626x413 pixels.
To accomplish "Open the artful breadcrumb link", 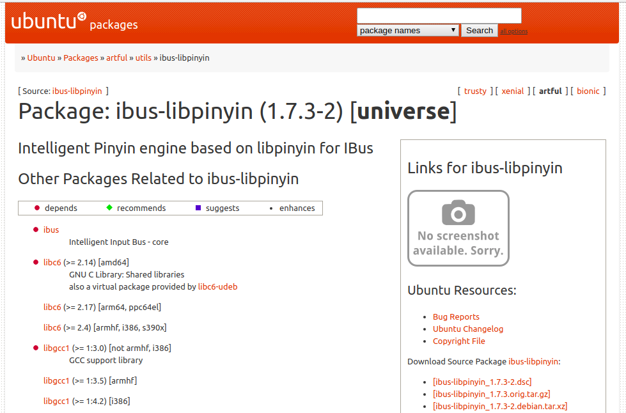I will click(116, 58).
